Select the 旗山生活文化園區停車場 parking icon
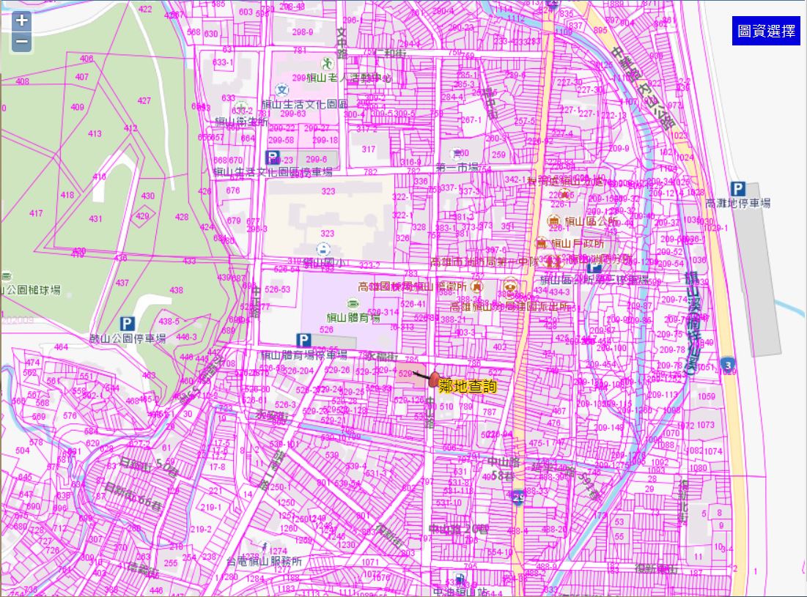The image size is (807, 597). 272,156
